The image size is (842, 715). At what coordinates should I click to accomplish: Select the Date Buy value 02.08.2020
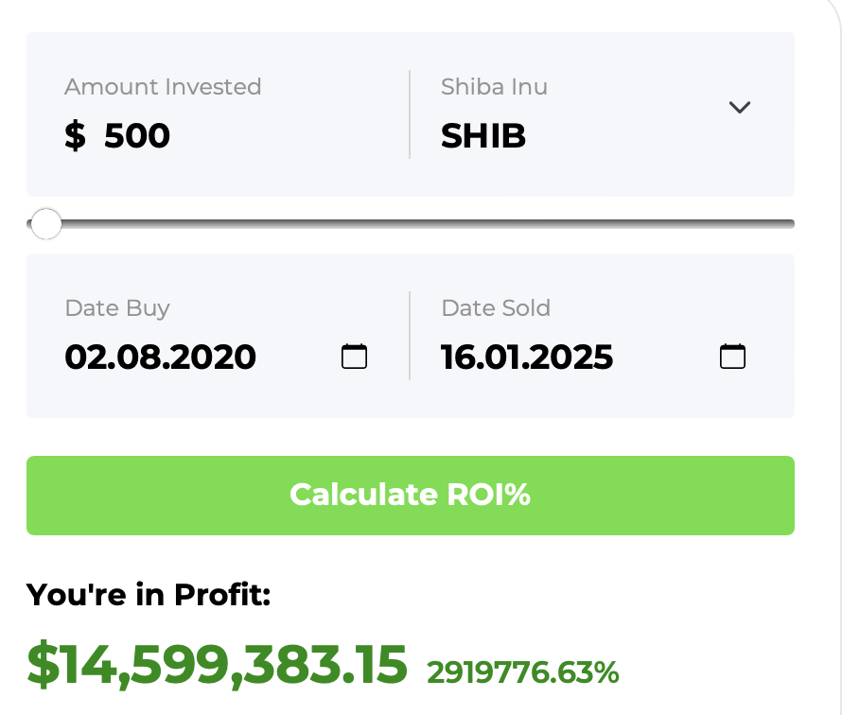[x=160, y=357]
